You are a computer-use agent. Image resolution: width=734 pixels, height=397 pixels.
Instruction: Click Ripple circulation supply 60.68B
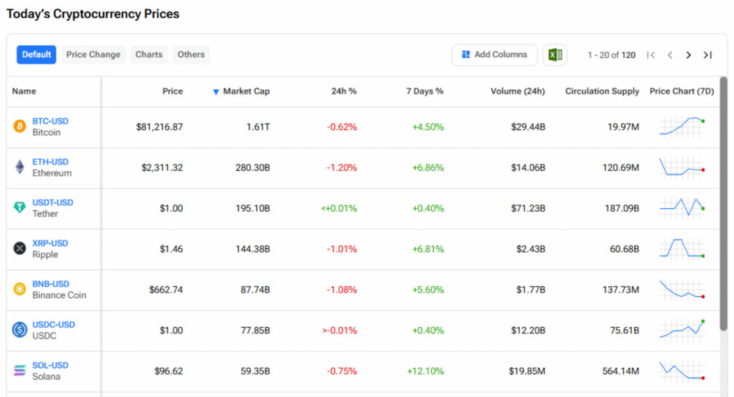(623, 249)
